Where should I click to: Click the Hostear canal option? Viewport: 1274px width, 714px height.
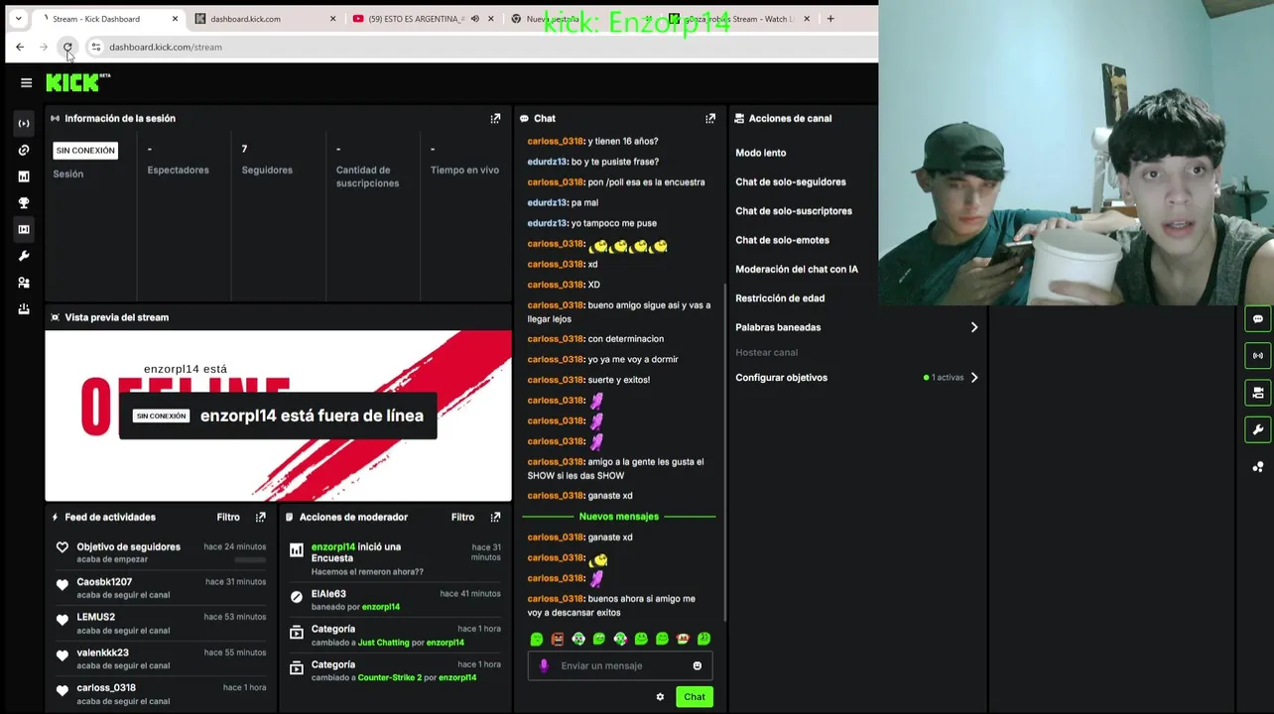[766, 352]
